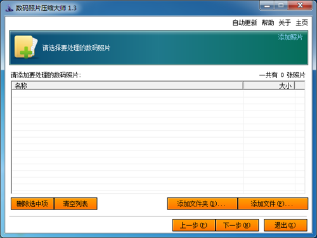The width and height of the screenshot is (317, 238).
Task: Minimize the 数码照片压缩大师 window
Action: 267,6
